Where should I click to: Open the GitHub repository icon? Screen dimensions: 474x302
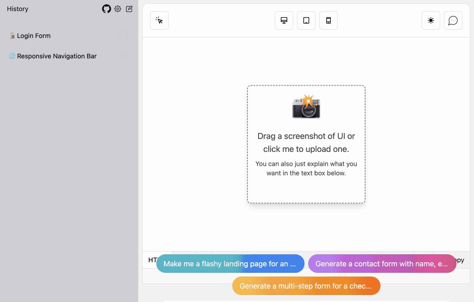click(106, 8)
